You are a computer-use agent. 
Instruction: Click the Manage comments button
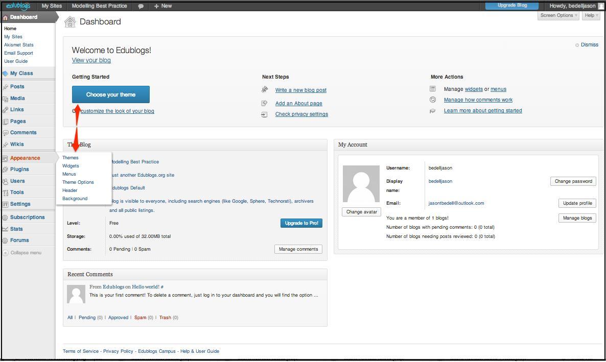298,249
